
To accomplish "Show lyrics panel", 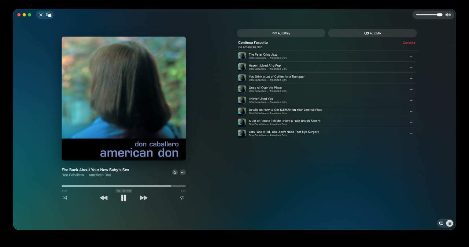I will (441, 223).
